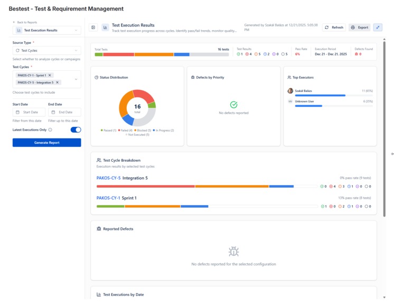Click failed X icon in Integration 5 row

pos(331,187)
